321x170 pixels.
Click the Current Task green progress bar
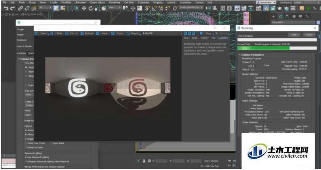[277, 48]
